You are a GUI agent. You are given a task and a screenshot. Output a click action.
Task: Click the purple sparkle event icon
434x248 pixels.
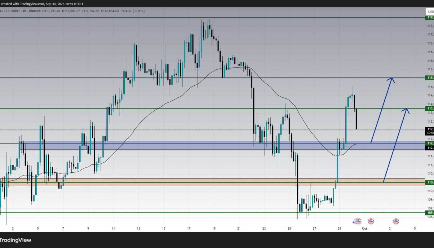tap(354, 222)
